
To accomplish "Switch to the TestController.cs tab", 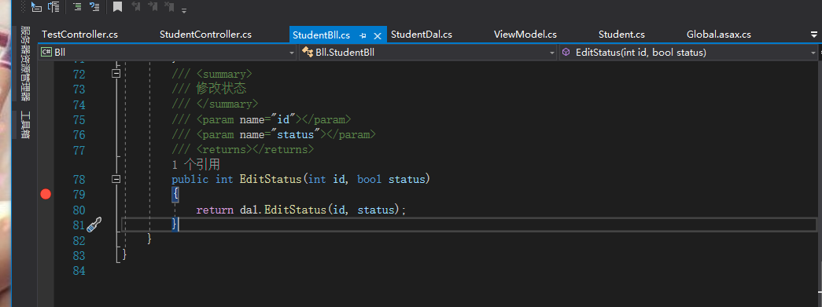I will point(79,35).
